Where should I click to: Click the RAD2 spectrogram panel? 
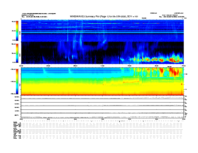[x=102, y=30]
